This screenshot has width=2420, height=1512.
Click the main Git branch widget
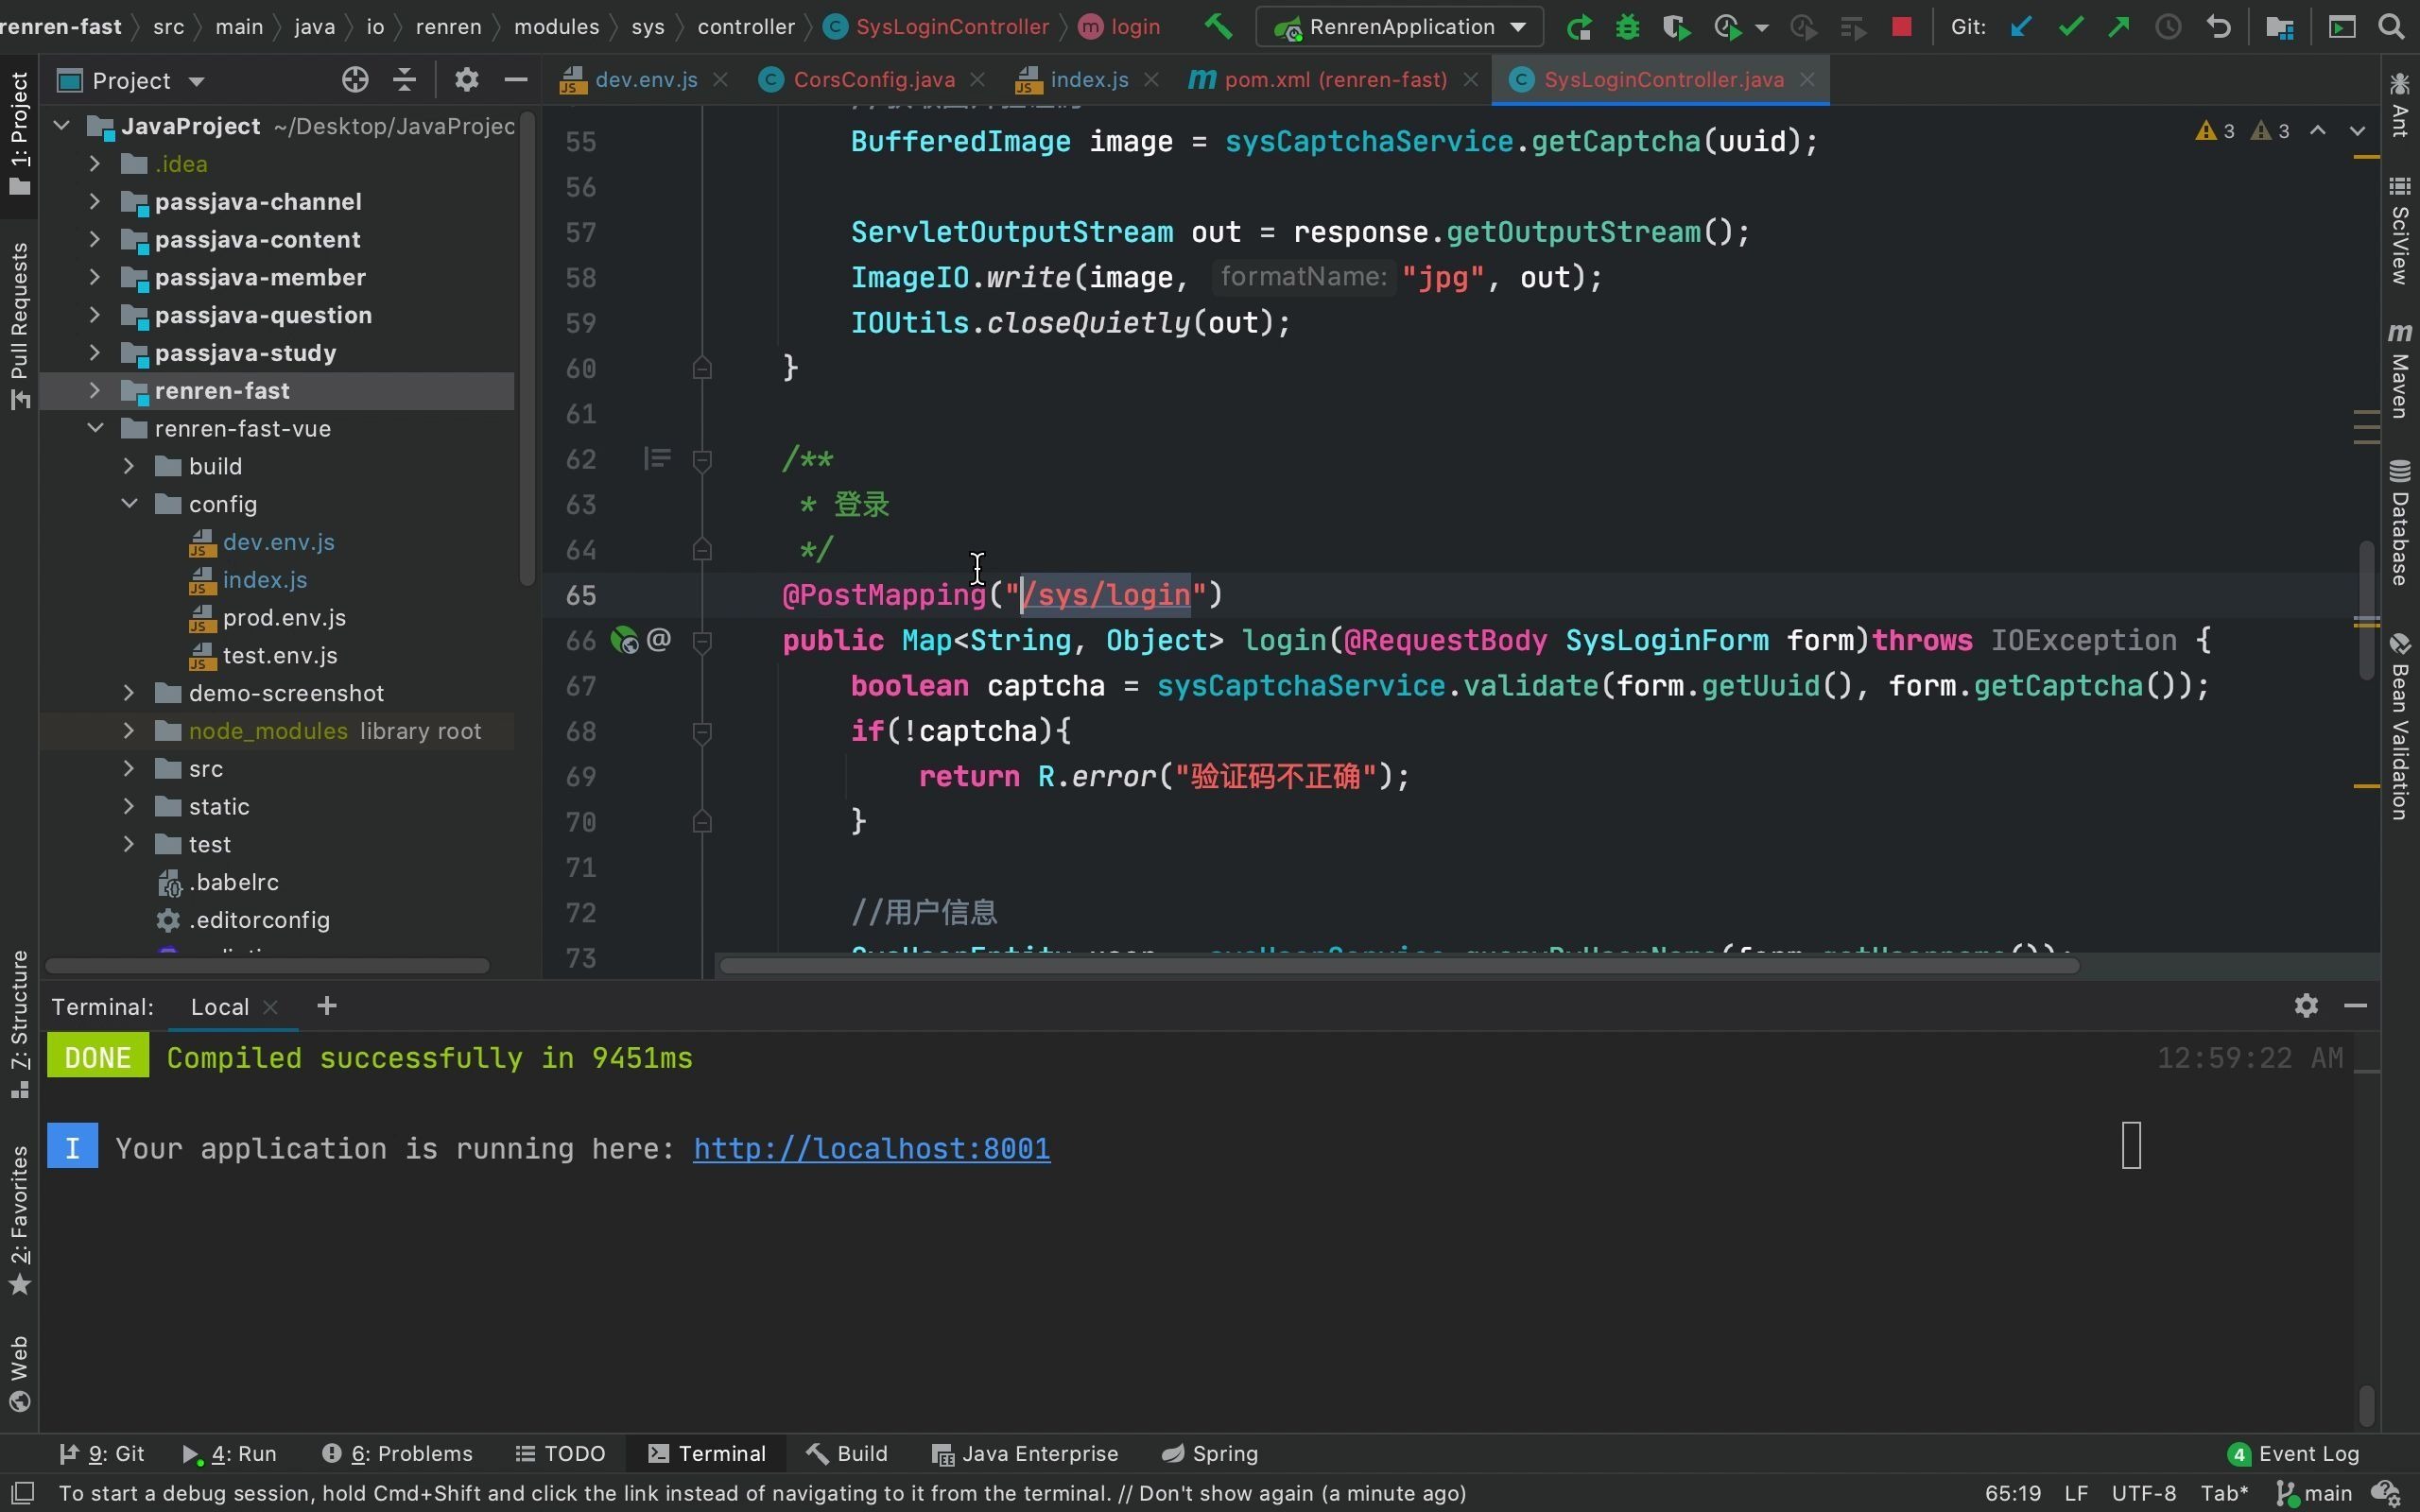tap(2313, 1493)
